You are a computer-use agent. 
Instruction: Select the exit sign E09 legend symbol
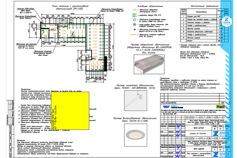[x=135, y=15]
